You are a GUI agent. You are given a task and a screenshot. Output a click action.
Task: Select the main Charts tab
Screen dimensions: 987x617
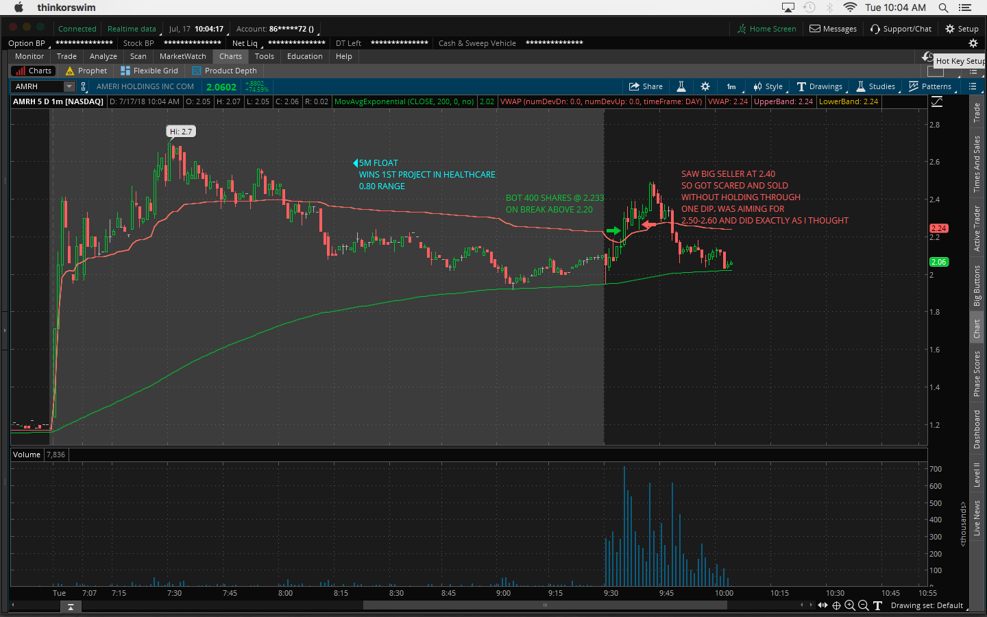231,56
